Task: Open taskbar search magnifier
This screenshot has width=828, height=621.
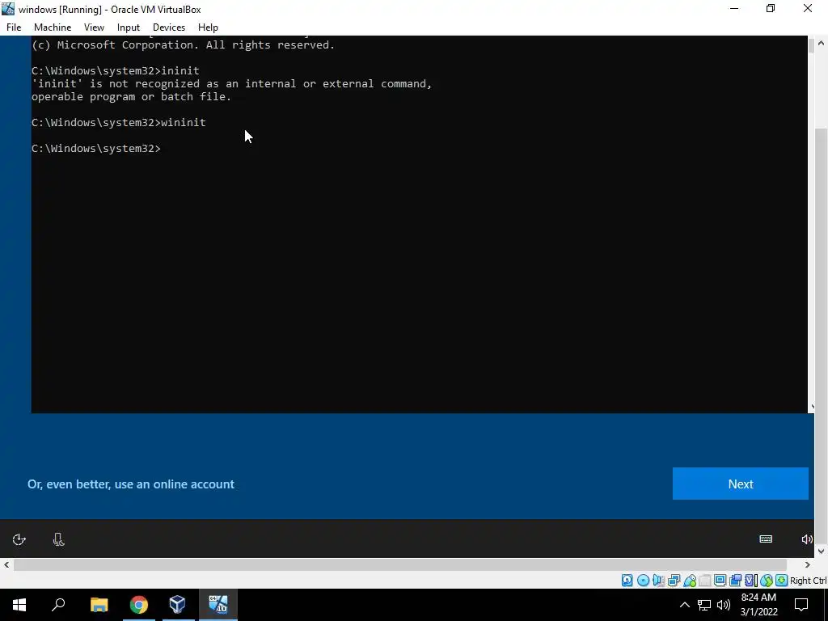Action: [58, 605]
